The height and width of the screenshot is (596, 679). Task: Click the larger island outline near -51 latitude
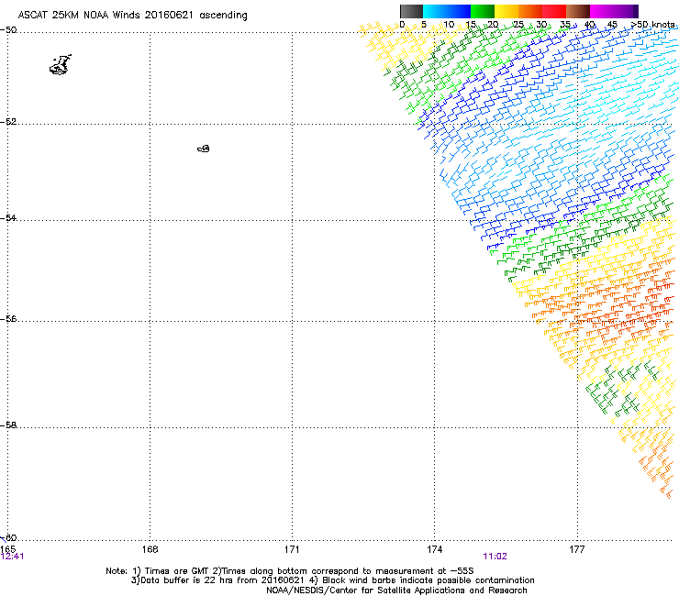61,65
